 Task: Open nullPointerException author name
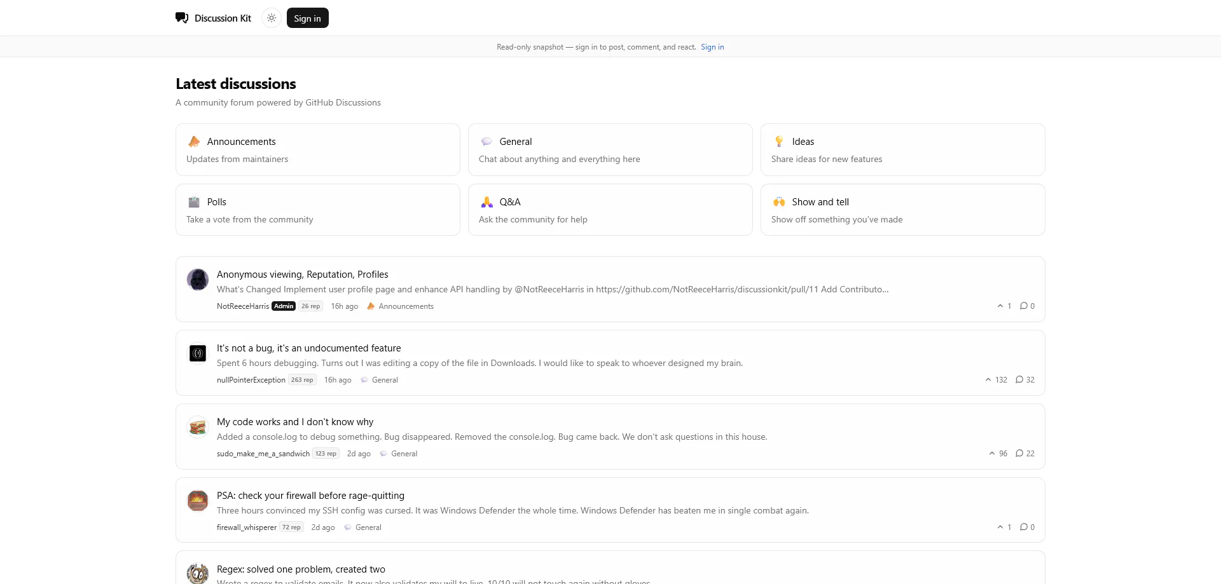pos(251,380)
